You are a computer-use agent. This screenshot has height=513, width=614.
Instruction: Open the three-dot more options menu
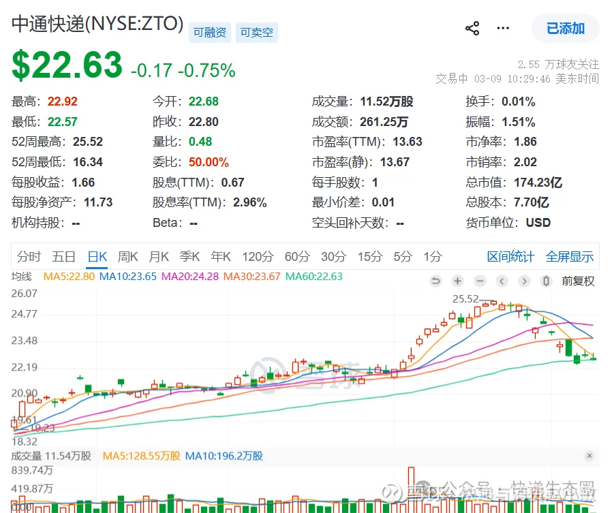tap(503, 28)
